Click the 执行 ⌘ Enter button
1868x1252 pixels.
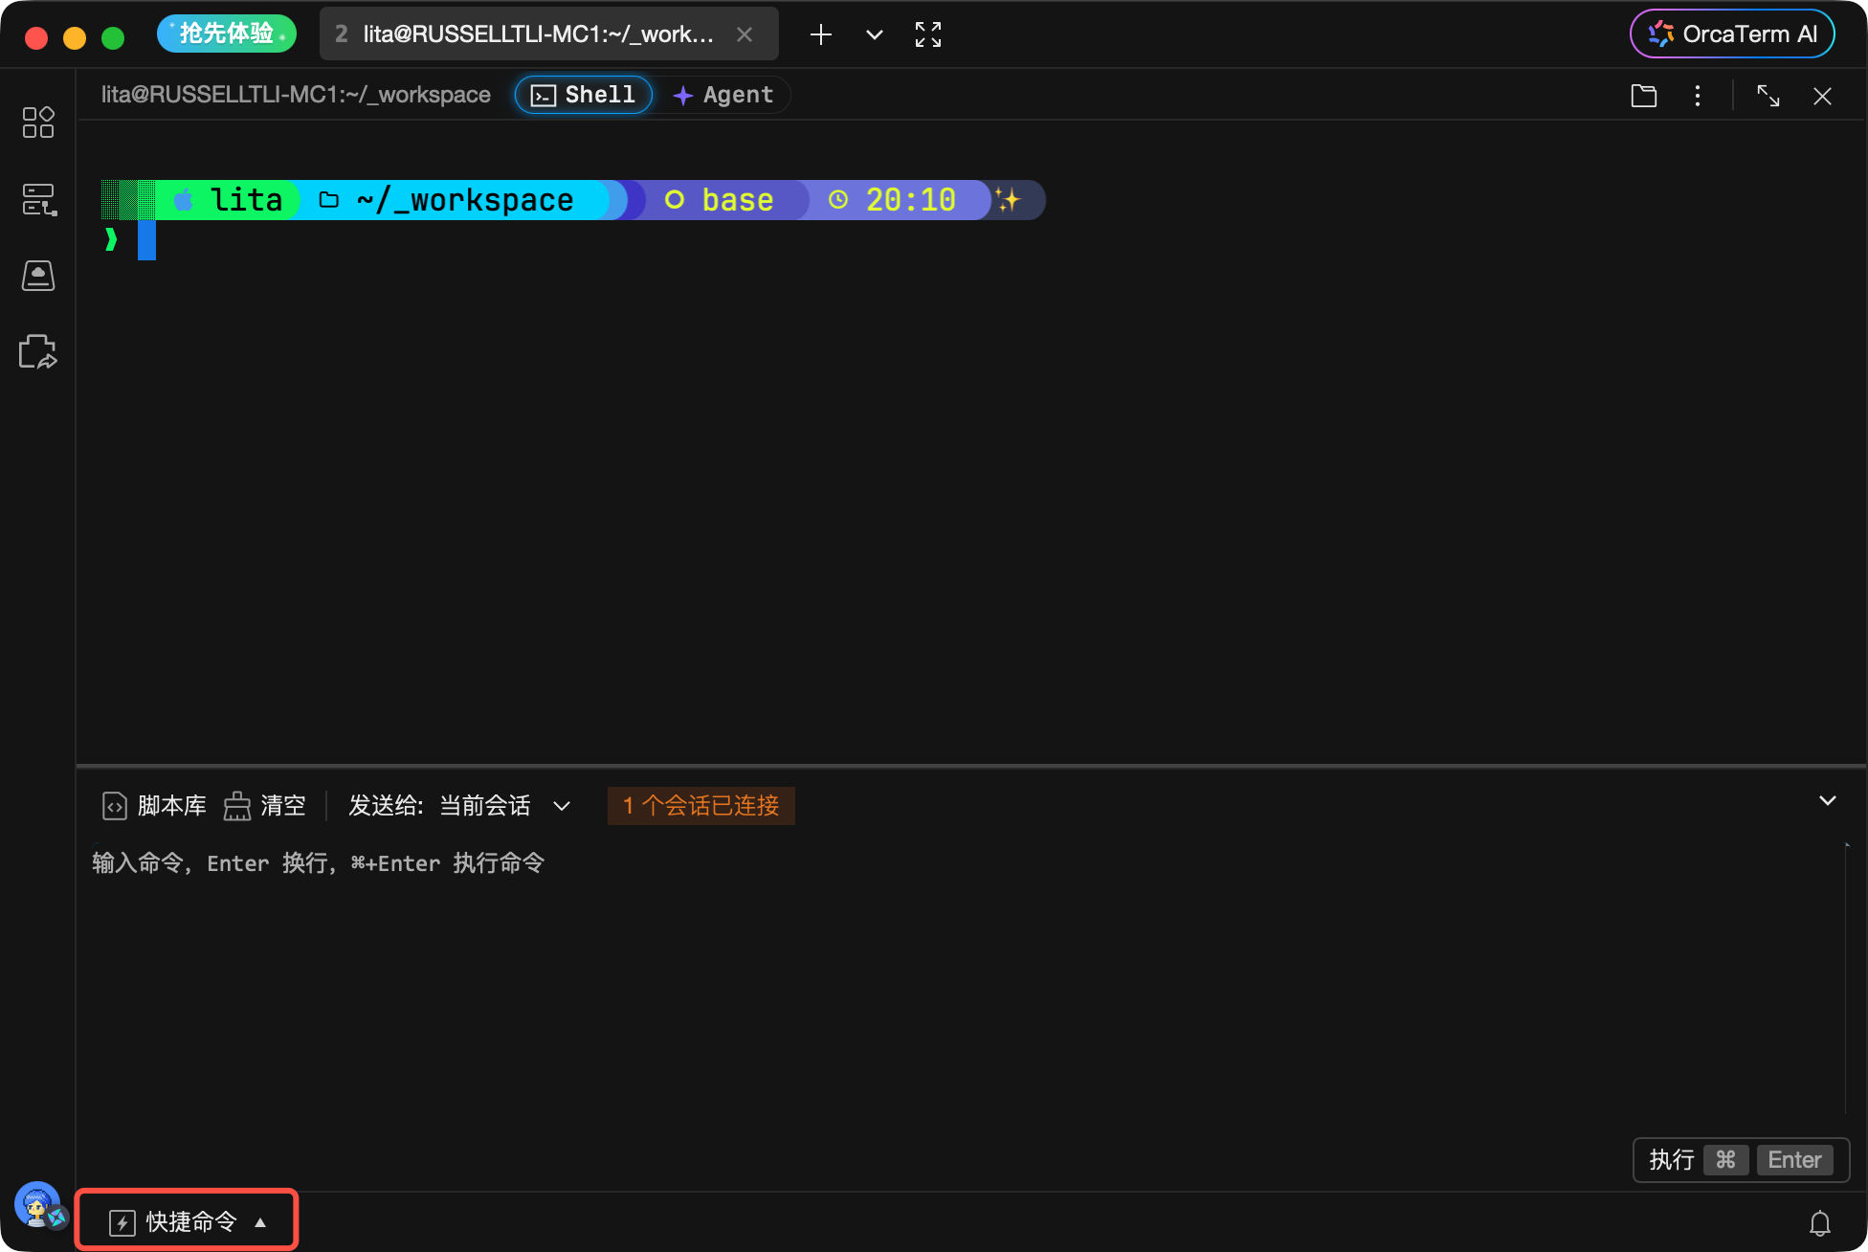pyautogui.click(x=1741, y=1160)
